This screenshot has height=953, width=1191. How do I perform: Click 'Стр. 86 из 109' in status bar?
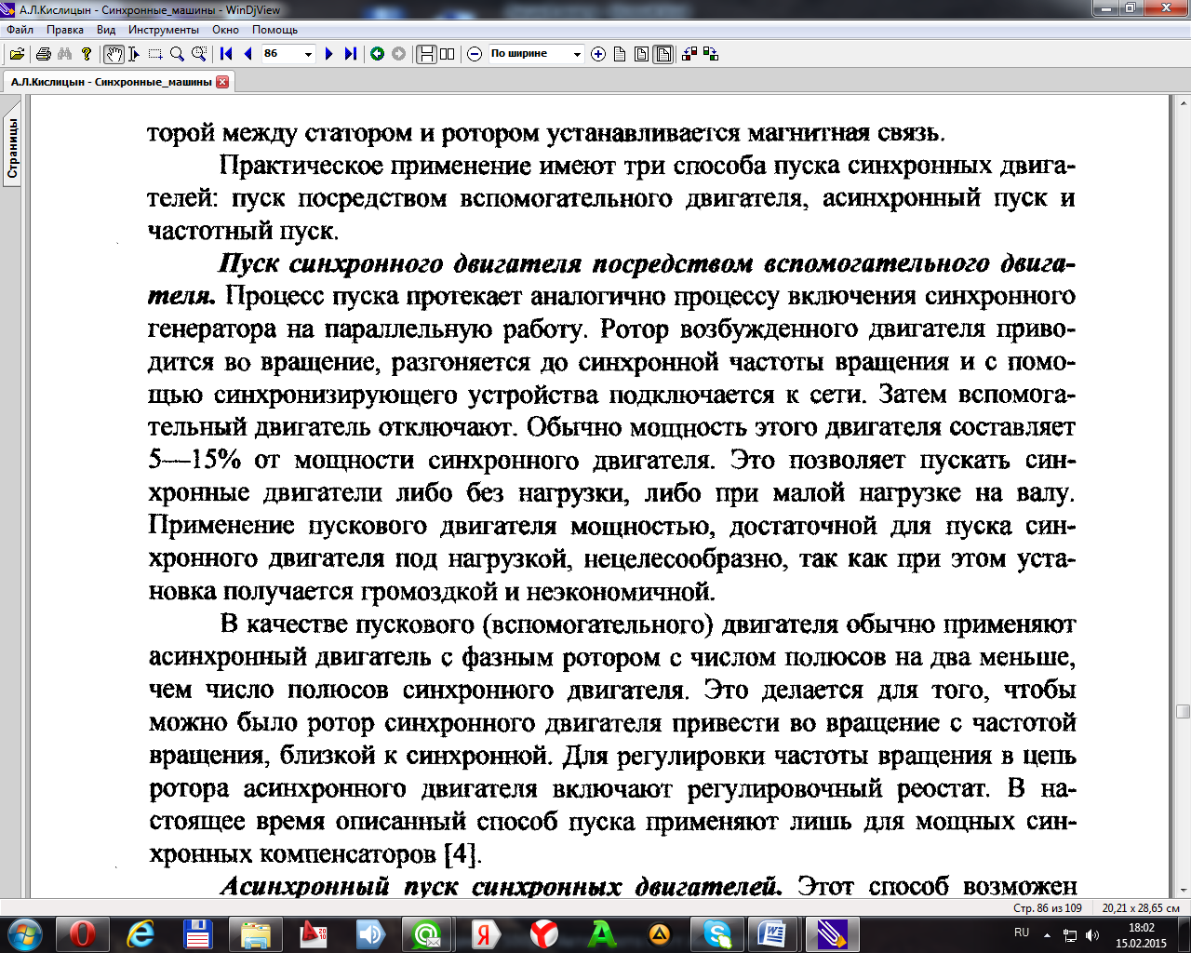click(1047, 908)
